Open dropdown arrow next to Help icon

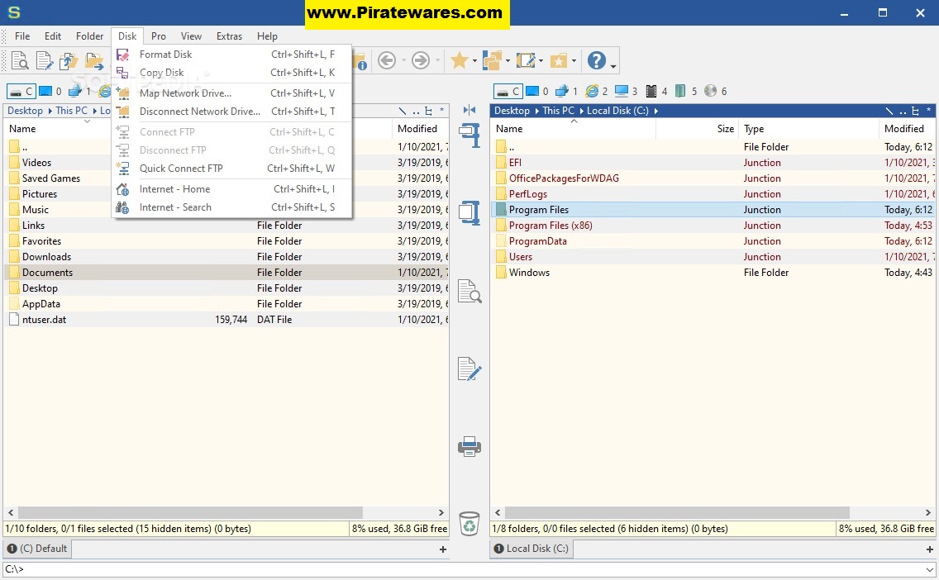click(x=613, y=66)
